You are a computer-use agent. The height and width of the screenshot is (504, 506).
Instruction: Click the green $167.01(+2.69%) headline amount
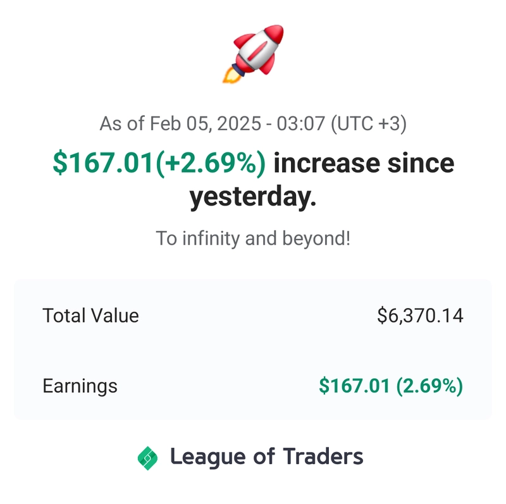click(159, 163)
